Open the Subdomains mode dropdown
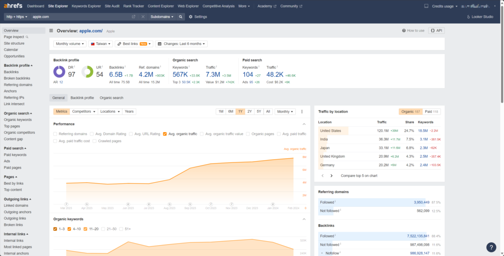 162,17
